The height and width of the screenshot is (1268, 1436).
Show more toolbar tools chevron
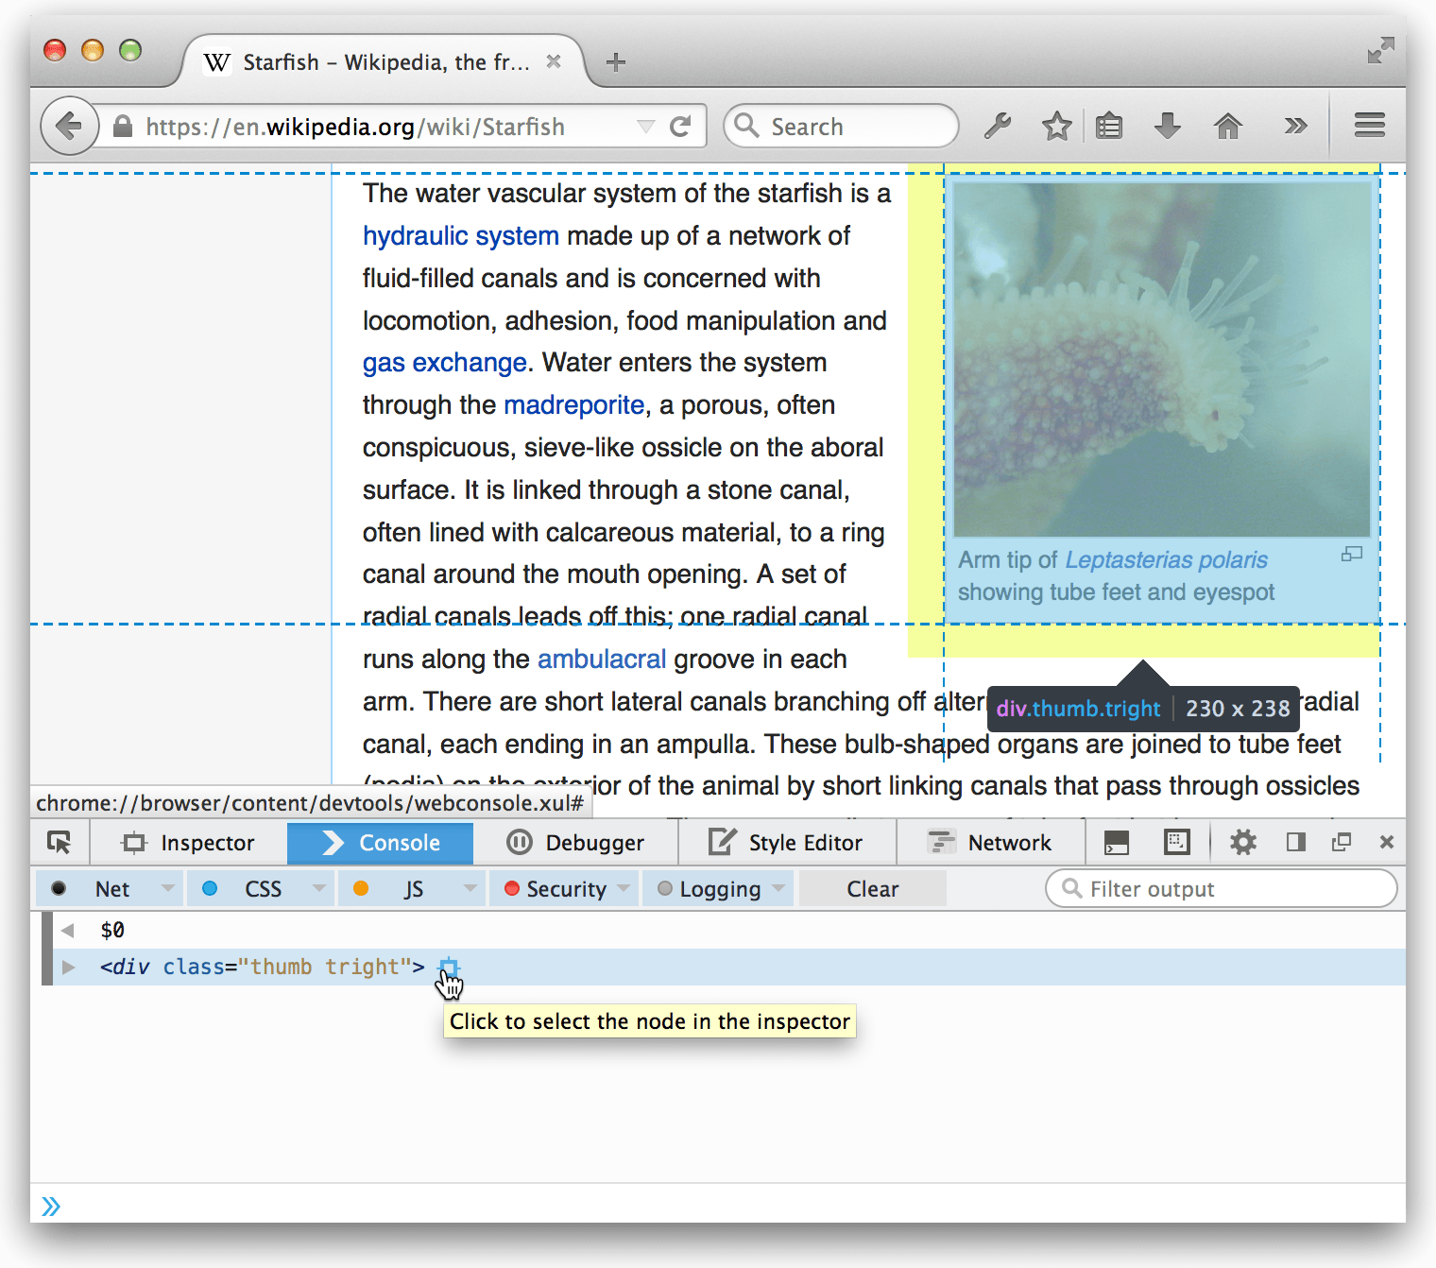tap(1295, 126)
